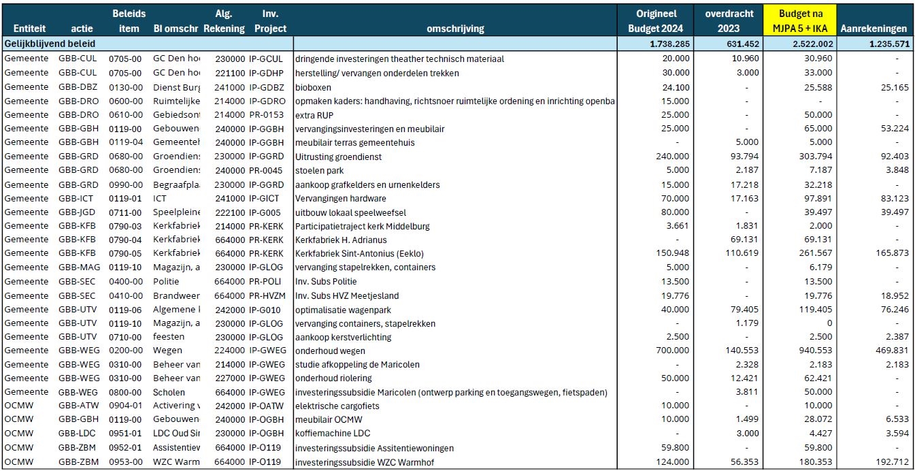
Task: Click the Aanrekeningen value 192.712
Action: 891,464
